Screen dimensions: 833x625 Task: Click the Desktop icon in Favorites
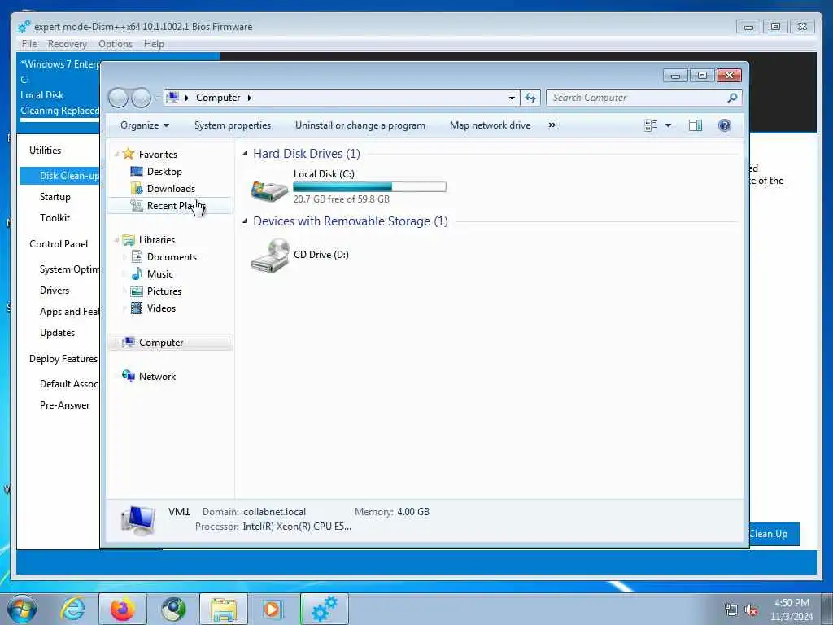[x=137, y=171]
